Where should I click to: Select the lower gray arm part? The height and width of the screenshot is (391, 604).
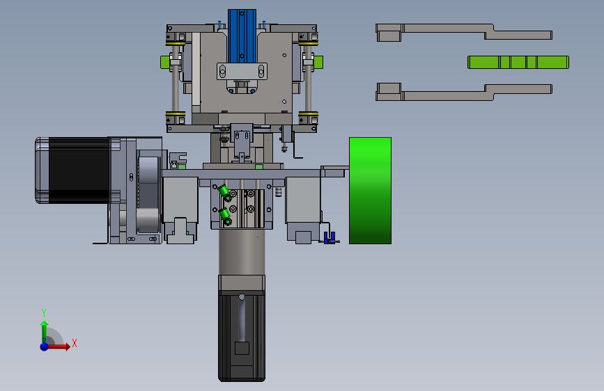point(464,92)
